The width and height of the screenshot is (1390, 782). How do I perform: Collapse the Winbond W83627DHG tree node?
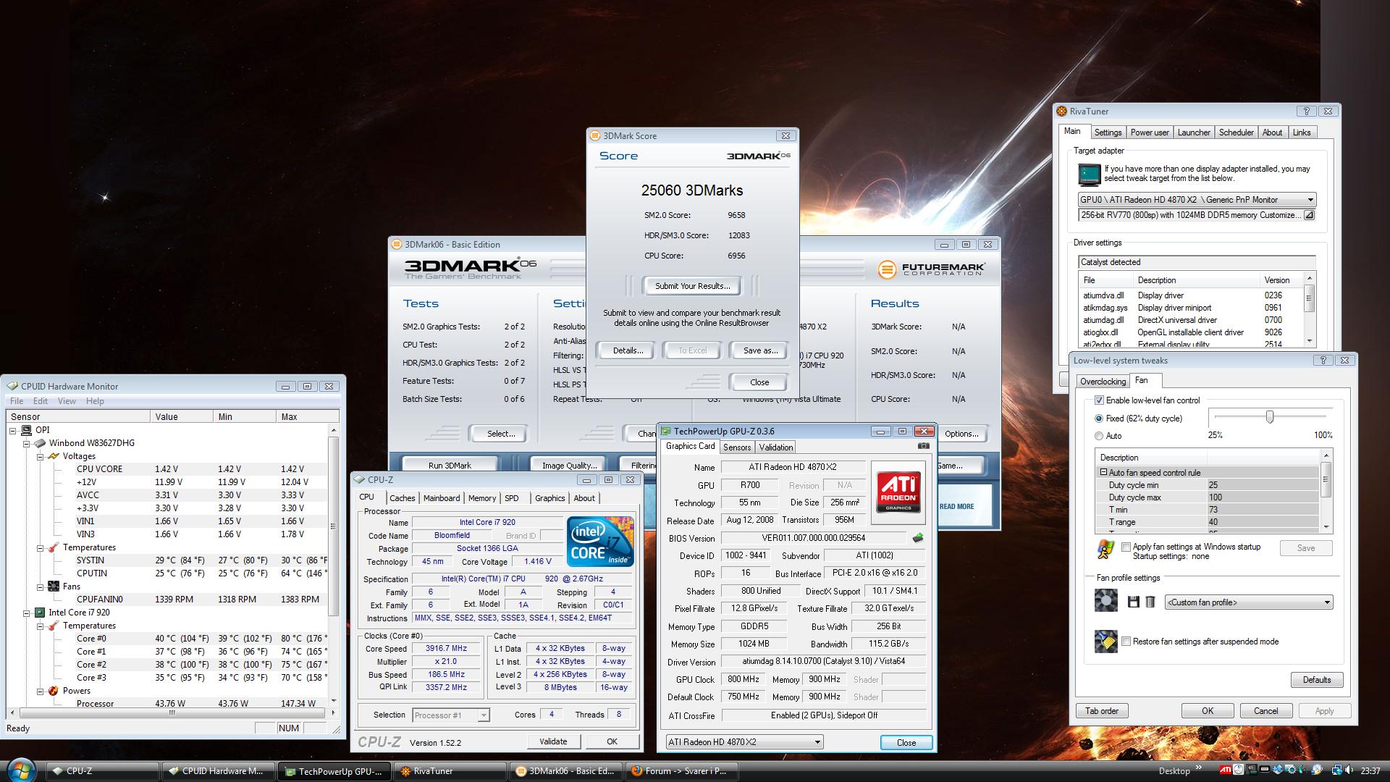pyautogui.click(x=27, y=443)
